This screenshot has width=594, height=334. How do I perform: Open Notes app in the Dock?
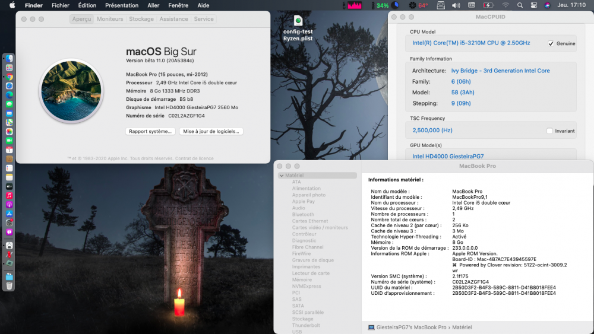point(9,177)
